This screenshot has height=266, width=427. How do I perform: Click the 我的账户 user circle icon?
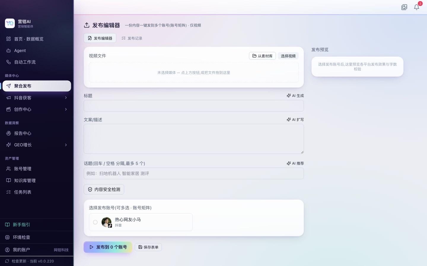tap(7, 250)
